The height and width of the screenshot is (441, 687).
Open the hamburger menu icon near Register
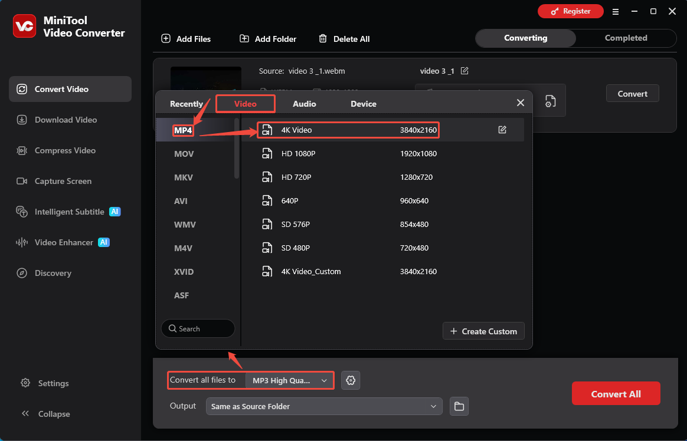615,12
